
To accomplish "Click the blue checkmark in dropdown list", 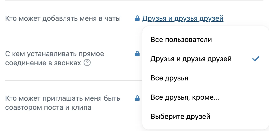I will pyautogui.click(x=256, y=59).
